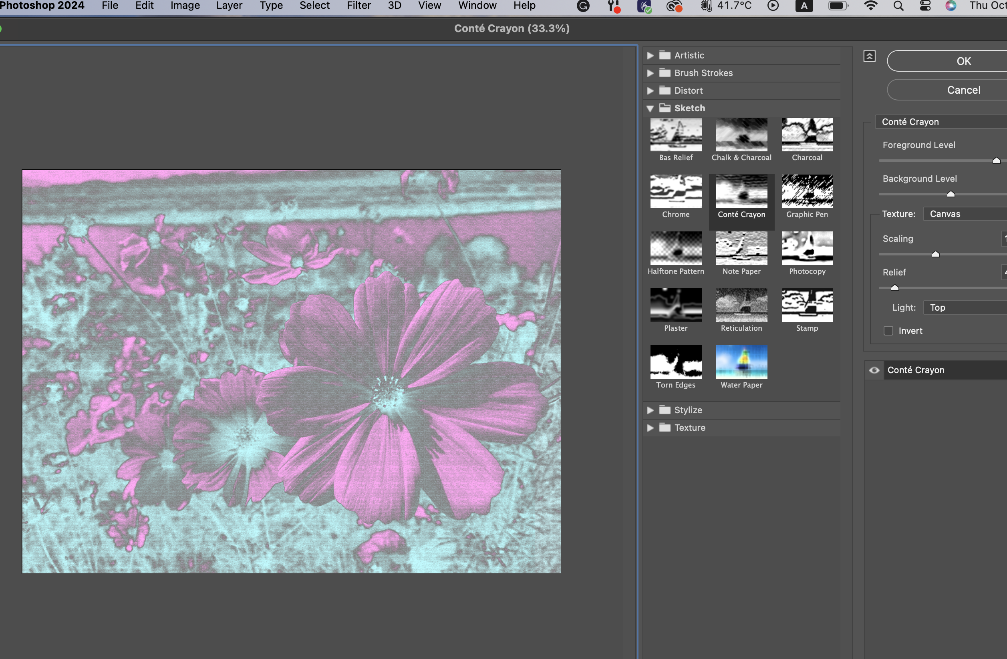Click the OK button

(x=963, y=61)
